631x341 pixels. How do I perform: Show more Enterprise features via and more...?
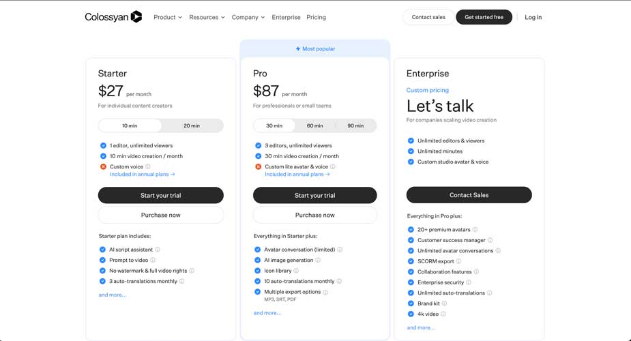(x=420, y=328)
